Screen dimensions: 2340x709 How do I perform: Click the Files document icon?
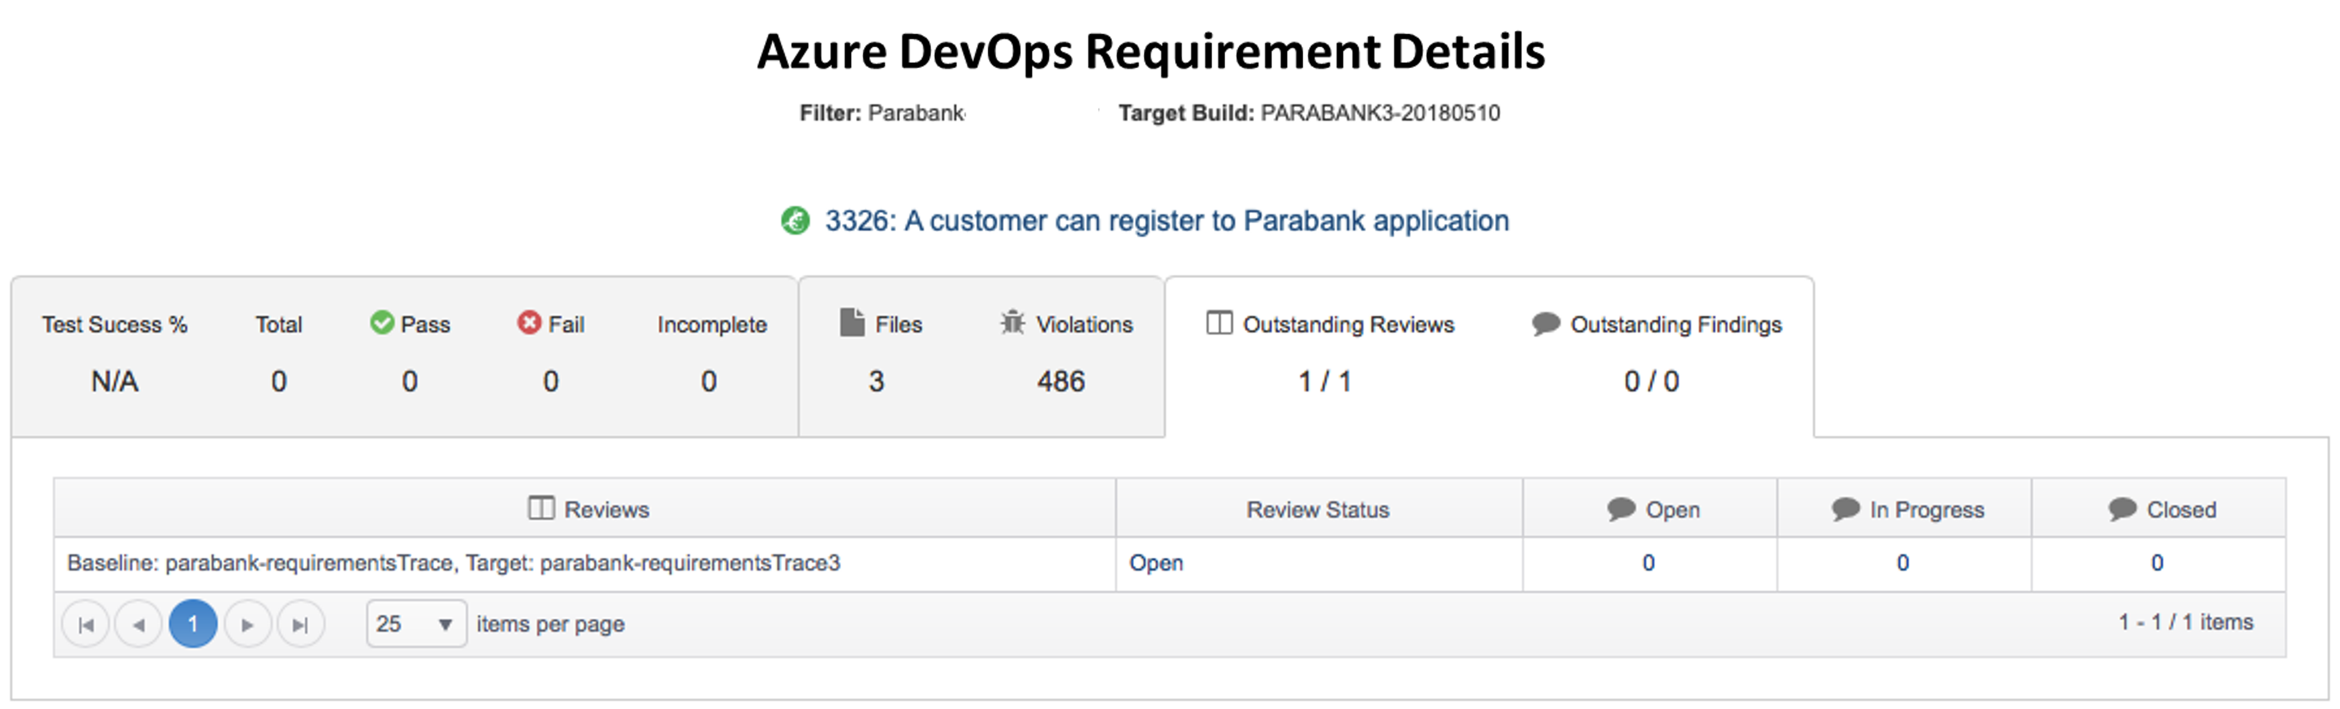tap(852, 323)
